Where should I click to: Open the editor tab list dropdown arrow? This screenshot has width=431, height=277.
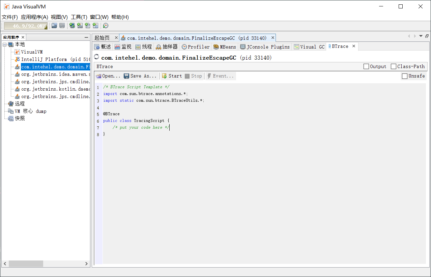(x=421, y=36)
